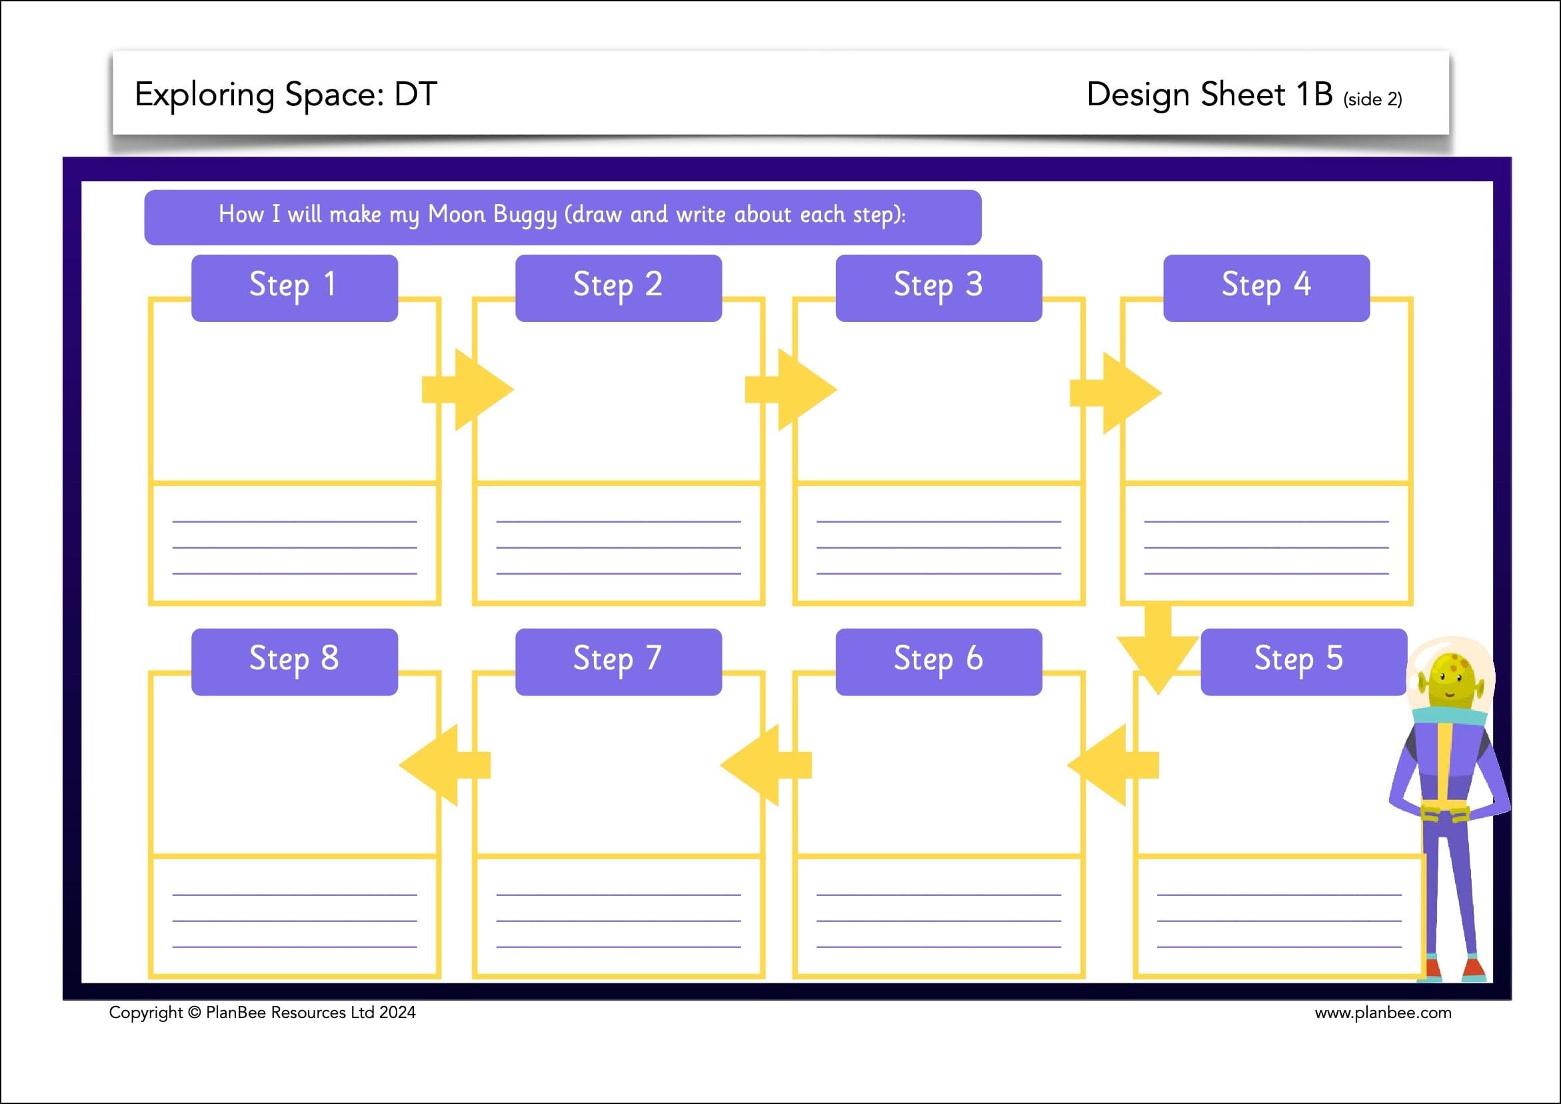Click the Step 4 header label
The width and height of the screenshot is (1561, 1104).
coord(1266,287)
